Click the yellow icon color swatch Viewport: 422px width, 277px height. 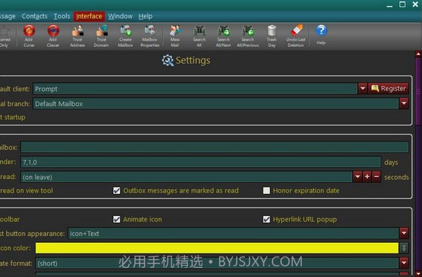click(217, 248)
